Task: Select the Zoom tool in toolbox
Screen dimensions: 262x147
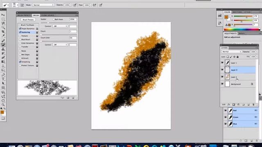Action: (3, 105)
